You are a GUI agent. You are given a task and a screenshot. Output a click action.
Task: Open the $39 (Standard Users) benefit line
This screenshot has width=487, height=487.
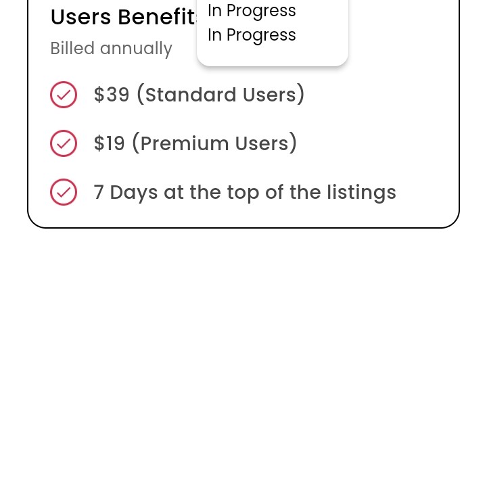[199, 95]
